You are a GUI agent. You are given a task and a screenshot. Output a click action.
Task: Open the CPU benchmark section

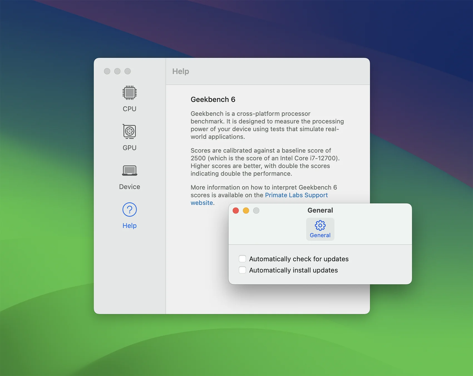pyautogui.click(x=129, y=99)
